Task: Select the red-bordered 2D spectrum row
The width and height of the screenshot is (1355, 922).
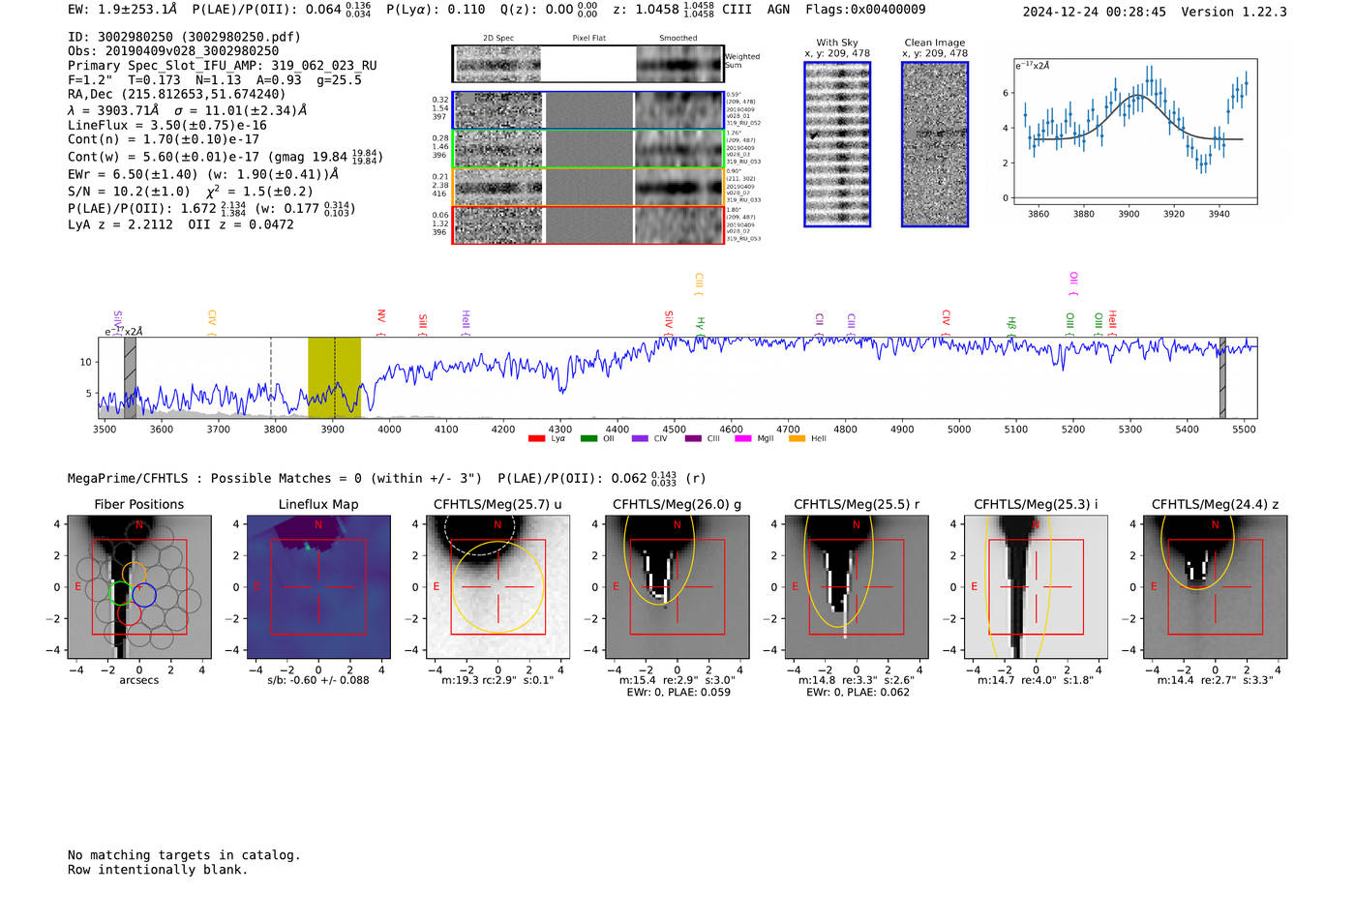Action: (588, 224)
